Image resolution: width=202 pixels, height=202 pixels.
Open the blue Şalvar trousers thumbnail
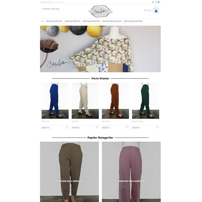pyautogui.click(x=55, y=101)
